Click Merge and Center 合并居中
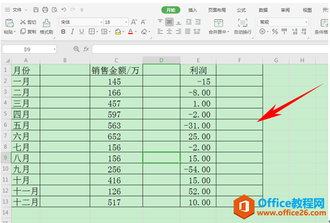Screen dimensions: 330x223 point(218,27)
